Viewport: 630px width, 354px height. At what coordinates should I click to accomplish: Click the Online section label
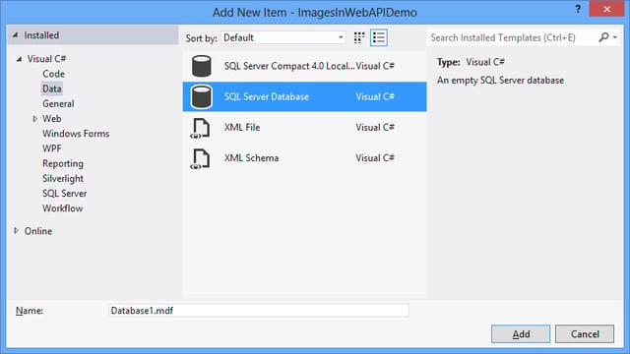pyautogui.click(x=38, y=231)
